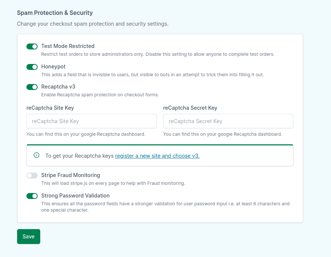Click the Spam Protection & Security heading
Screen dimensions: 331x257
click(55, 13)
